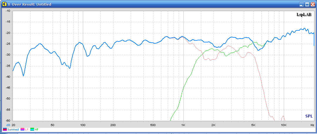This screenshot has height=134, width=317.
Task: Click the -20 level axis label
Action: (x=8, y=33)
